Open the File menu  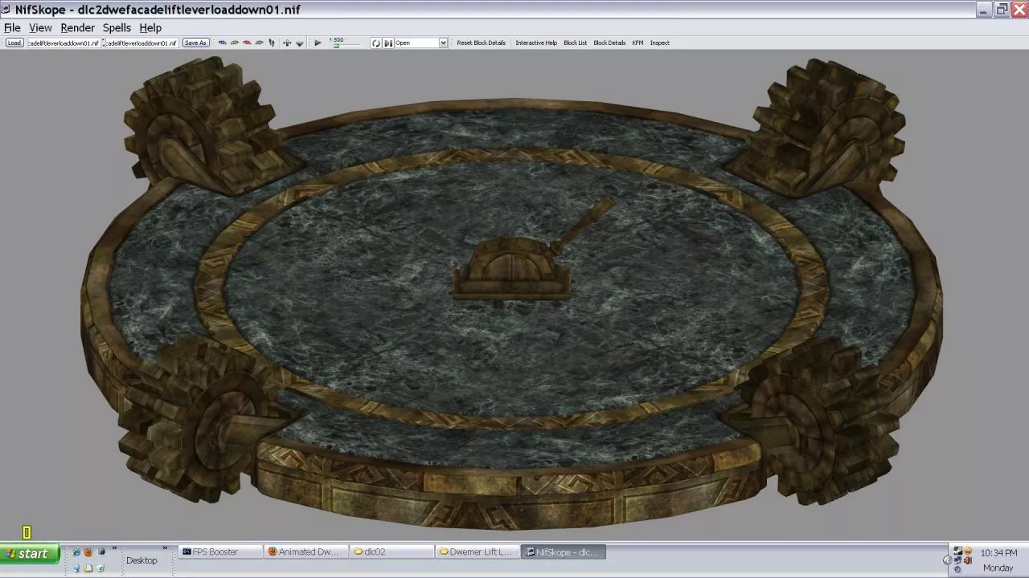[12, 27]
